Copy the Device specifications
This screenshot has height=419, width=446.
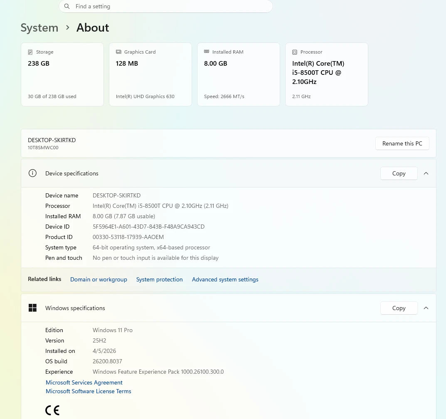coord(399,173)
